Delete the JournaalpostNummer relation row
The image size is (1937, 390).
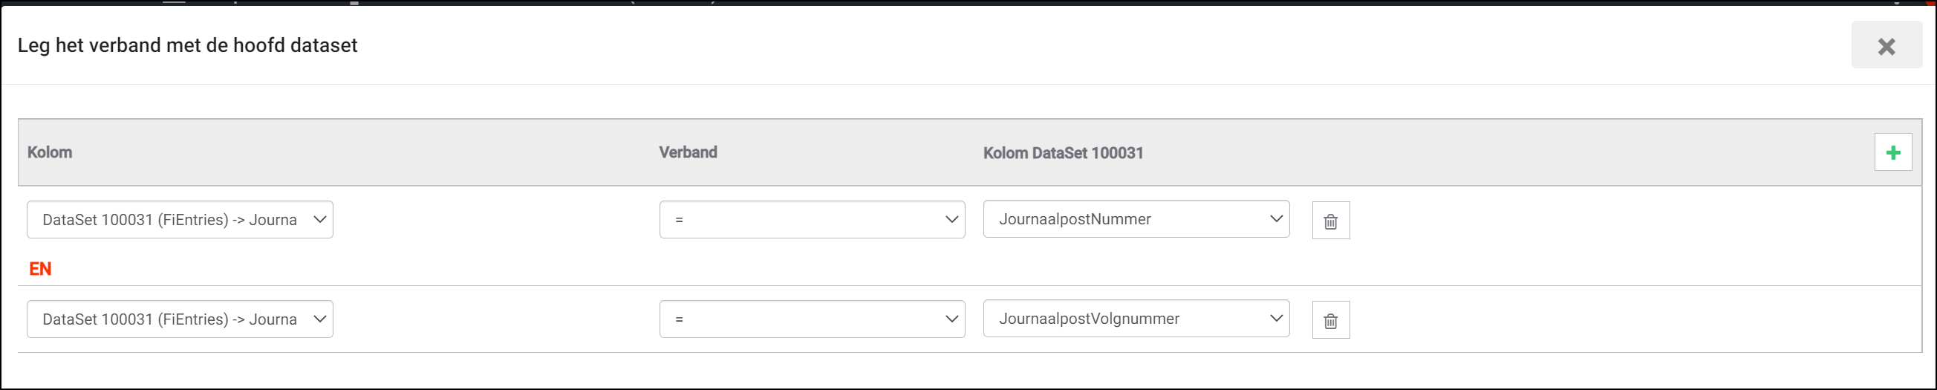(1330, 221)
